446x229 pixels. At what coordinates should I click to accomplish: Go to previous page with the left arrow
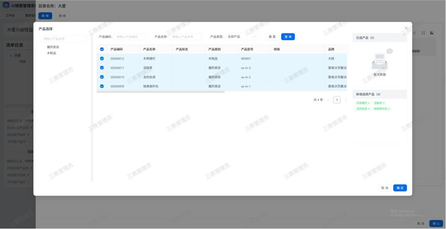[x=328, y=100]
